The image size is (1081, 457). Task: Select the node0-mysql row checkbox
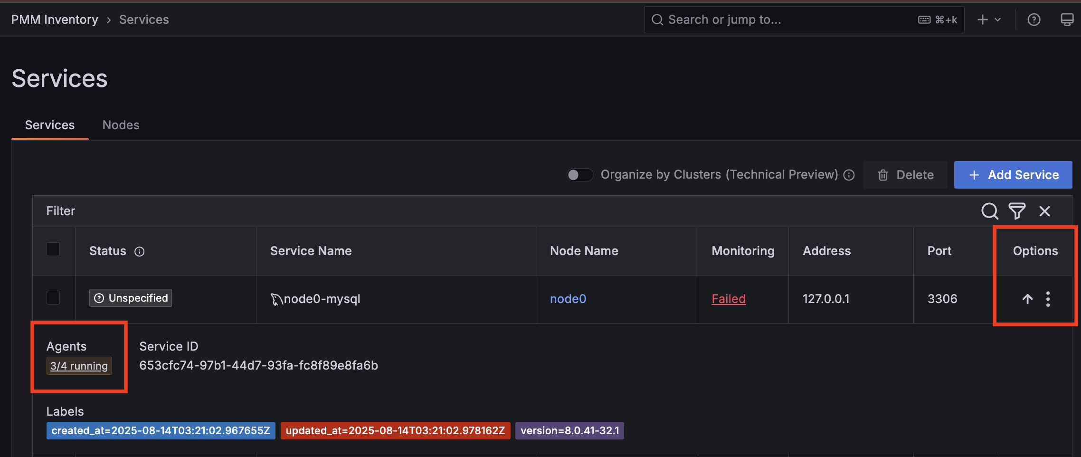pos(53,298)
